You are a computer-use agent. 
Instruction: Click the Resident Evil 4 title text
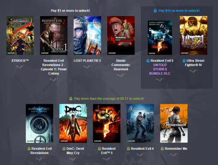[x=142, y=148]
